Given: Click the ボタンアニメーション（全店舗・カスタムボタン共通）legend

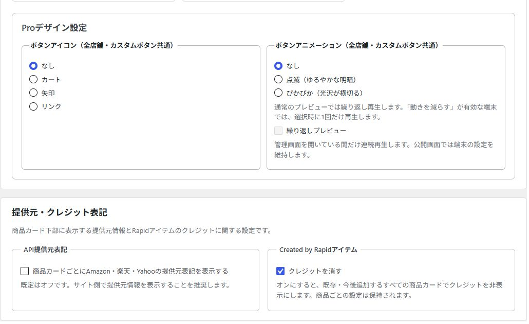Looking at the screenshot, I should pos(356,46).
